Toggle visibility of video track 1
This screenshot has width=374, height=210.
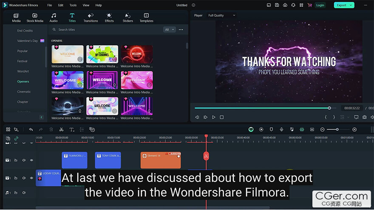pos(31,178)
